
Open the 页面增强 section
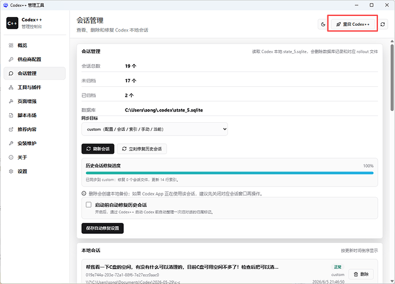coord(34,101)
